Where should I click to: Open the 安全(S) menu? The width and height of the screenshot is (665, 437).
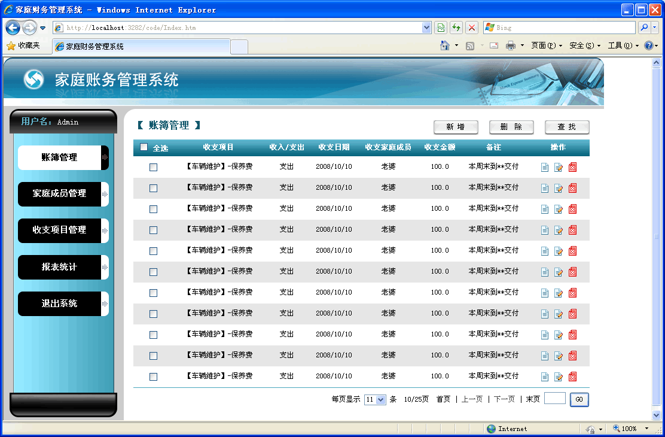point(585,45)
